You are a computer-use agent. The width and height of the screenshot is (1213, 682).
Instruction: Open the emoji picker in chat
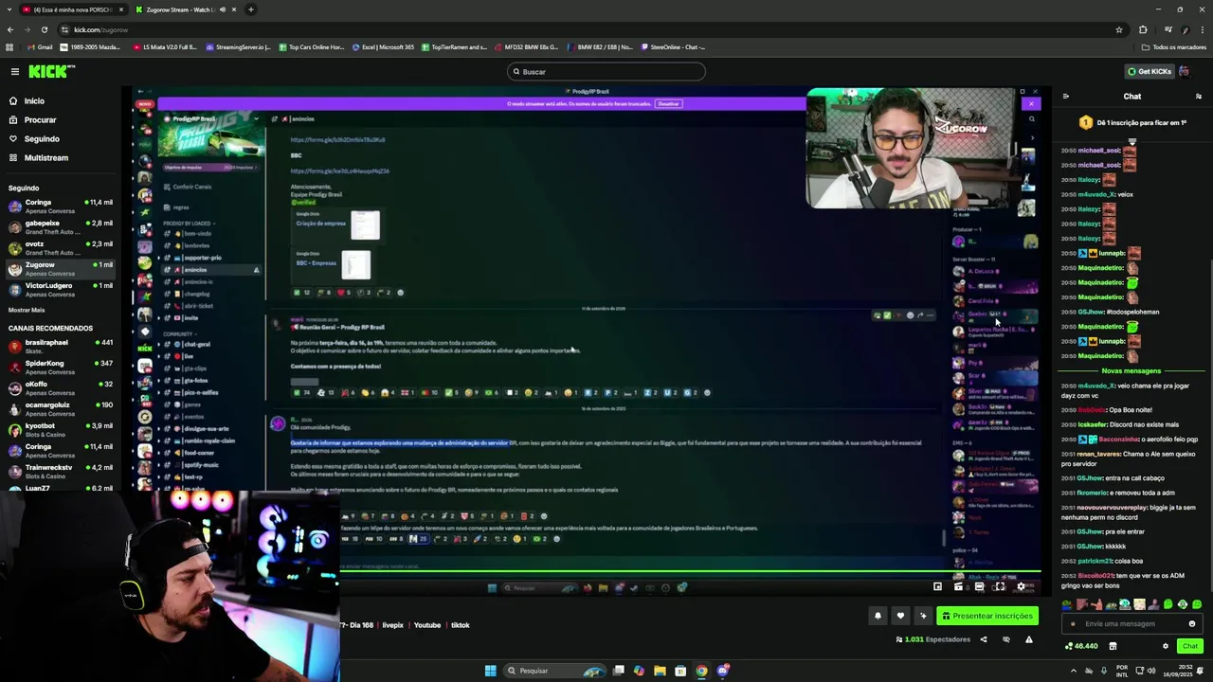[1192, 624]
